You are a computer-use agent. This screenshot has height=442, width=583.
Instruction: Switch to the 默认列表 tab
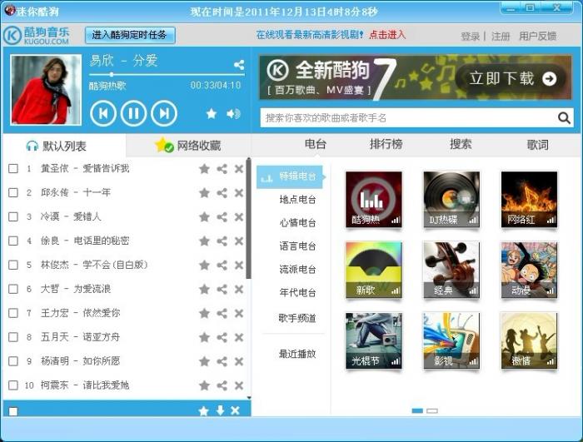tap(64, 146)
